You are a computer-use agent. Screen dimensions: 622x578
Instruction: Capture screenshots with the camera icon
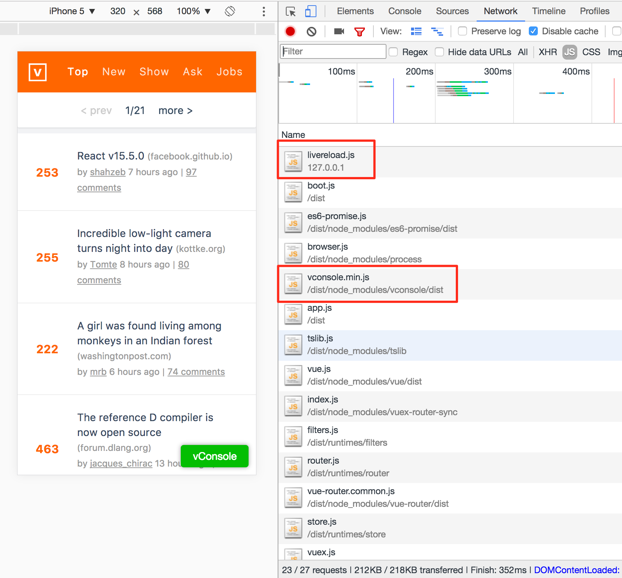[339, 31]
